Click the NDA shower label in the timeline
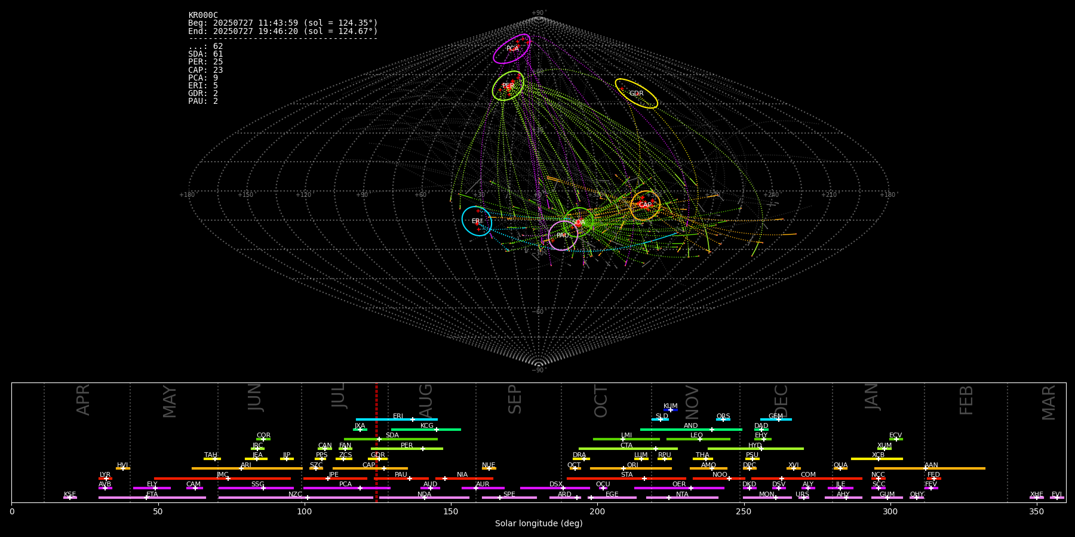Image resolution: width=1075 pixels, height=537 pixels. (x=425, y=495)
